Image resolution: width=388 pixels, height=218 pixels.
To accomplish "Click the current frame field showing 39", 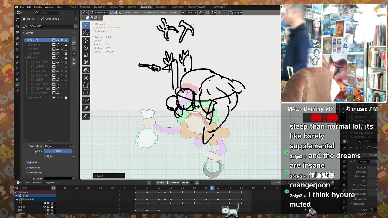I will coord(278,183).
